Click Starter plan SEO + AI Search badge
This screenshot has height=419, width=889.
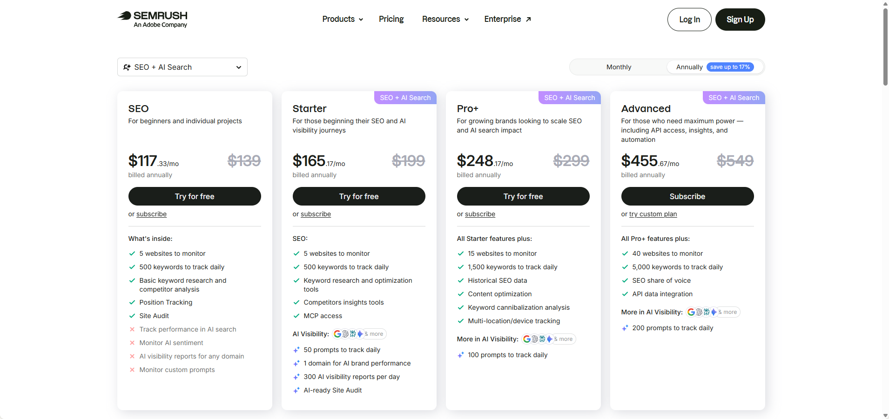point(405,98)
